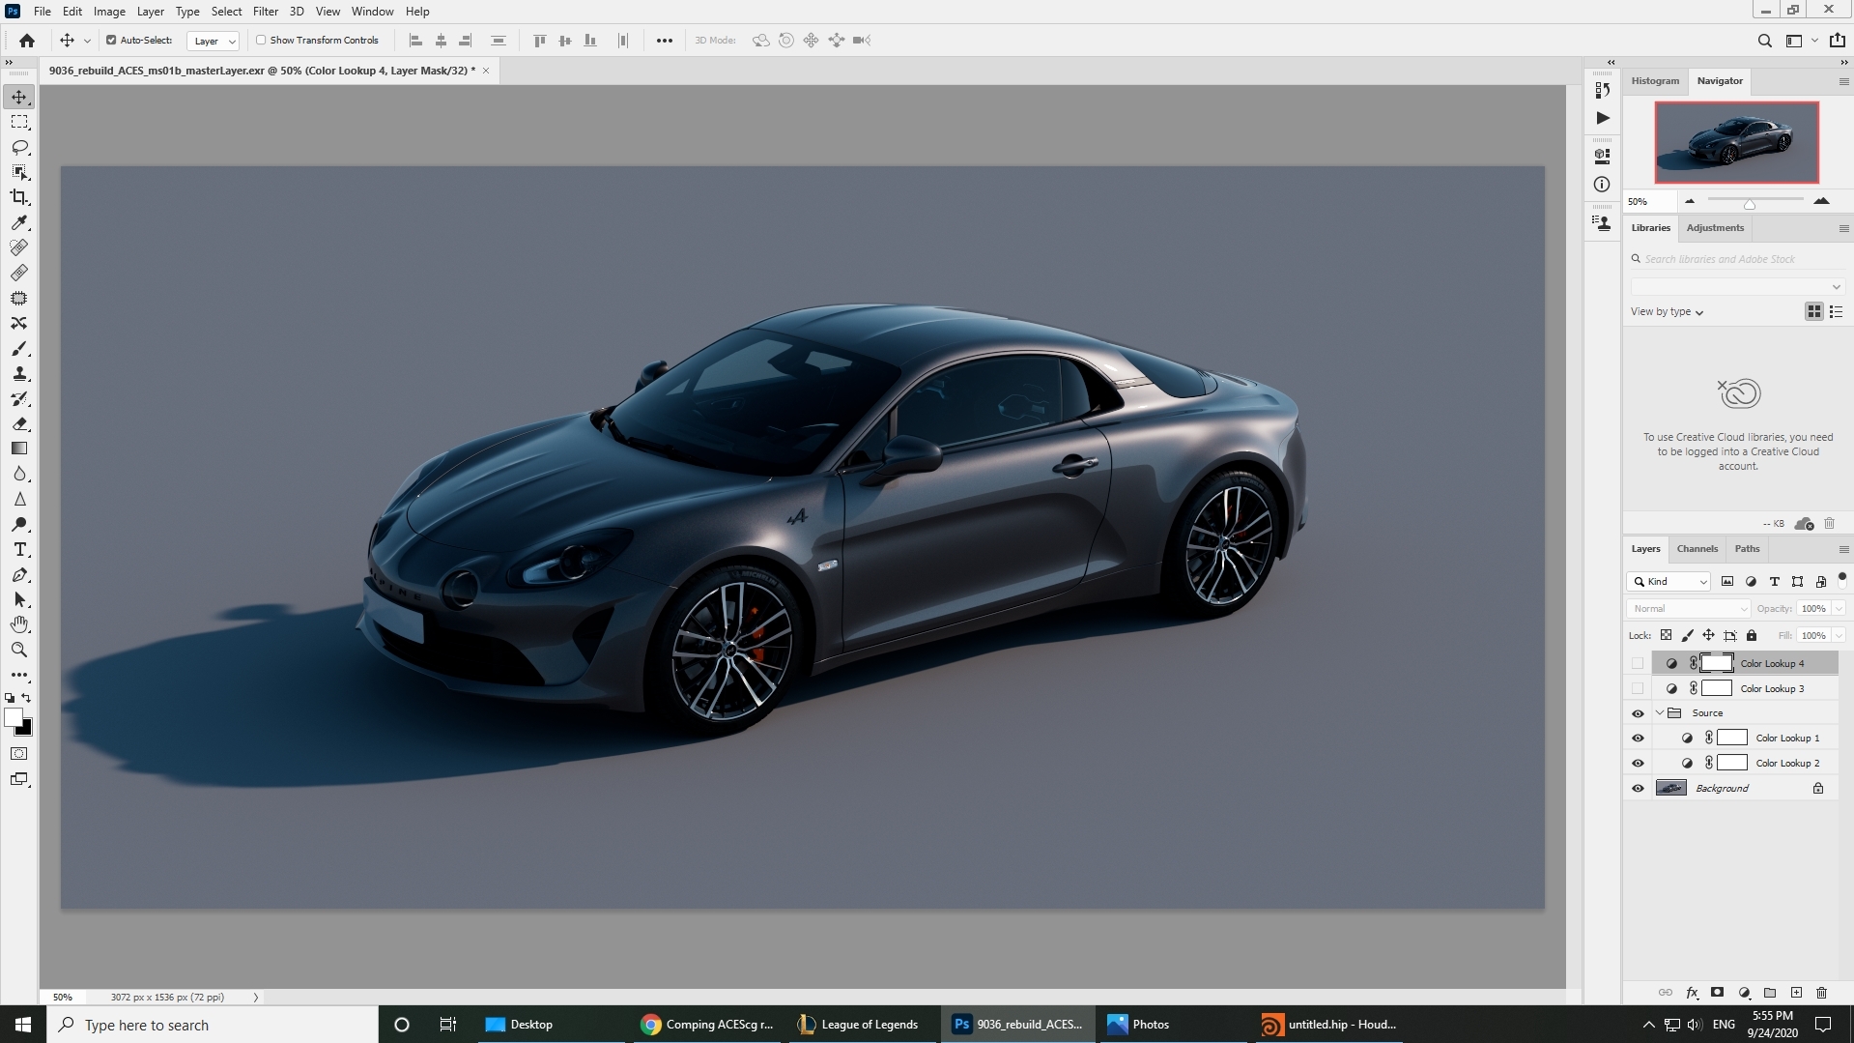Image resolution: width=1854 pixels, height=1043 pixels.
Task: Click the Search libraries input field
Action: tap(1737, 259)
